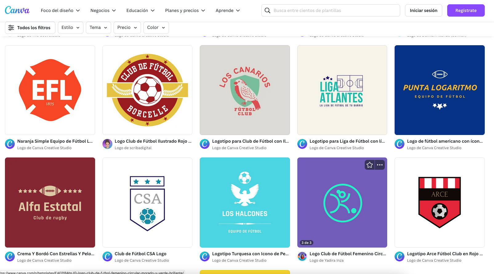The width and height of the screenshot is (494, 274).
Task: Click the Regístrate button
Action: [x=466, y=10]
